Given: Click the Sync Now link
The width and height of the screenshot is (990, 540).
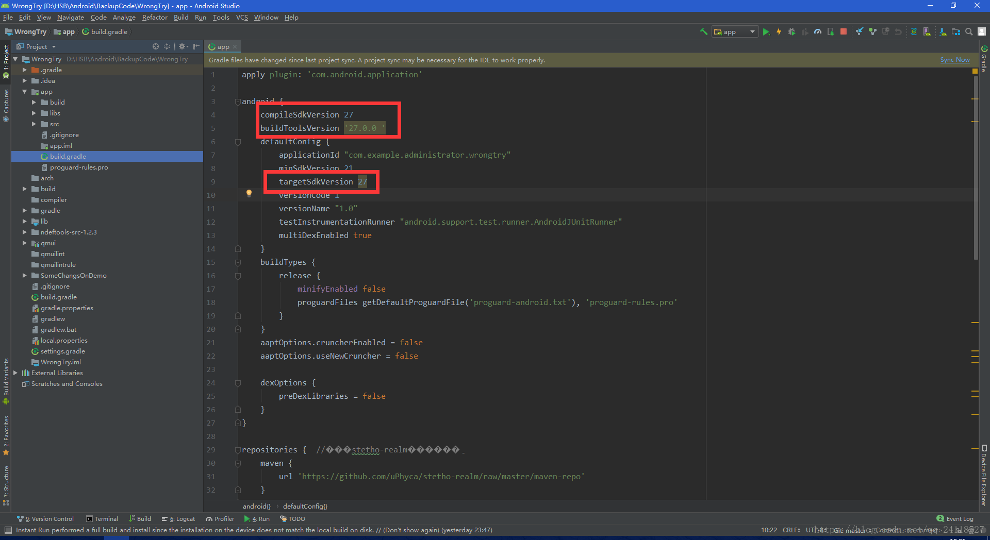Looking at the screenshot, I should point(955,60).
